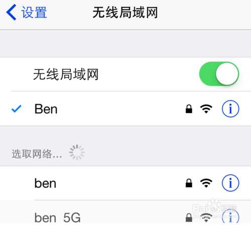Screen dimensions: 251x225
Task: Turn off the 无线局域网 switch
Action: point(219,74)
